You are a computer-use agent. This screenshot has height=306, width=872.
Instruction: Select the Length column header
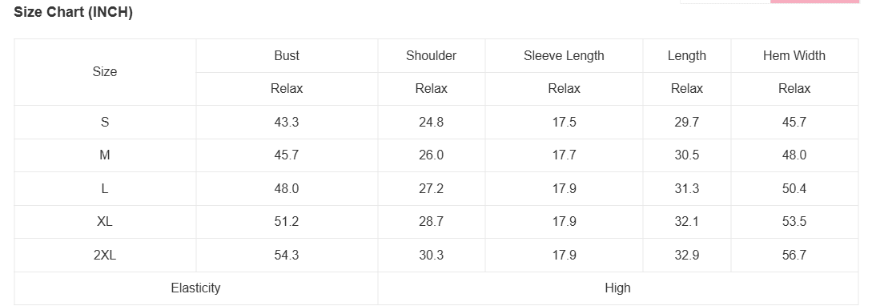click(686, 55)
